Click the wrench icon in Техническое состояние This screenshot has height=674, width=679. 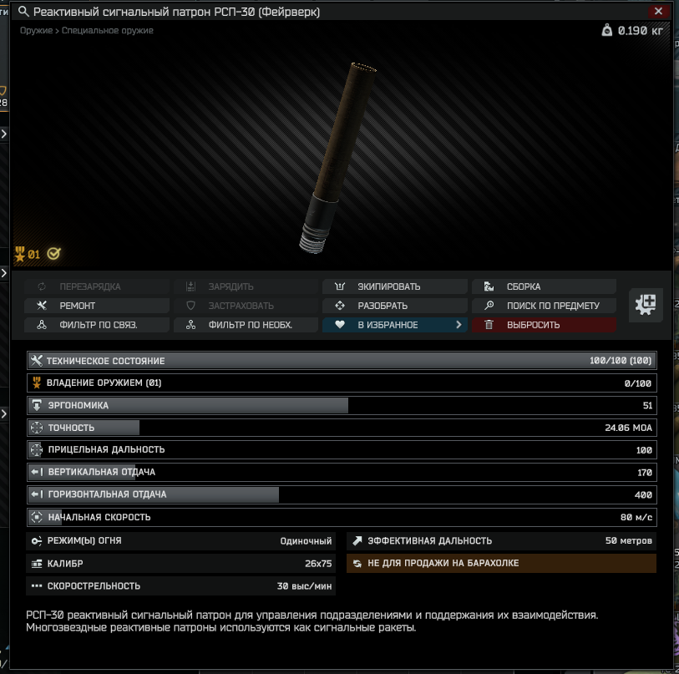[37, 361]
